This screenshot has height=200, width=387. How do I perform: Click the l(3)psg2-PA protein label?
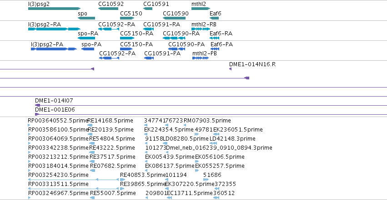tap(47, 44)
